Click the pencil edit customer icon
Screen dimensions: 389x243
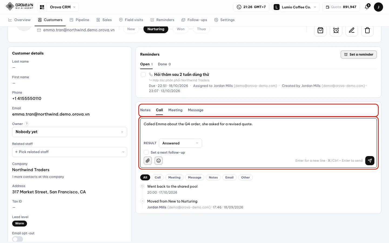pyautogui.click(x=352, y=30)
